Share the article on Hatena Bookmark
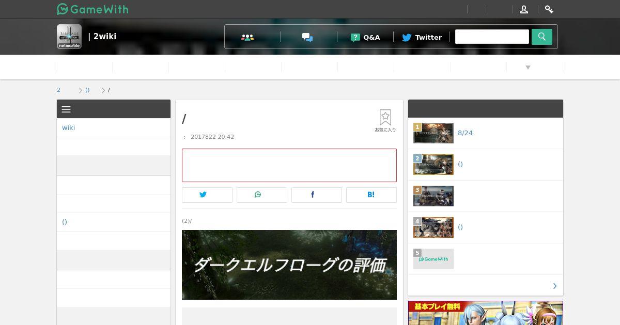The width and height of the screenshot is (620, 325). point(371,194)
